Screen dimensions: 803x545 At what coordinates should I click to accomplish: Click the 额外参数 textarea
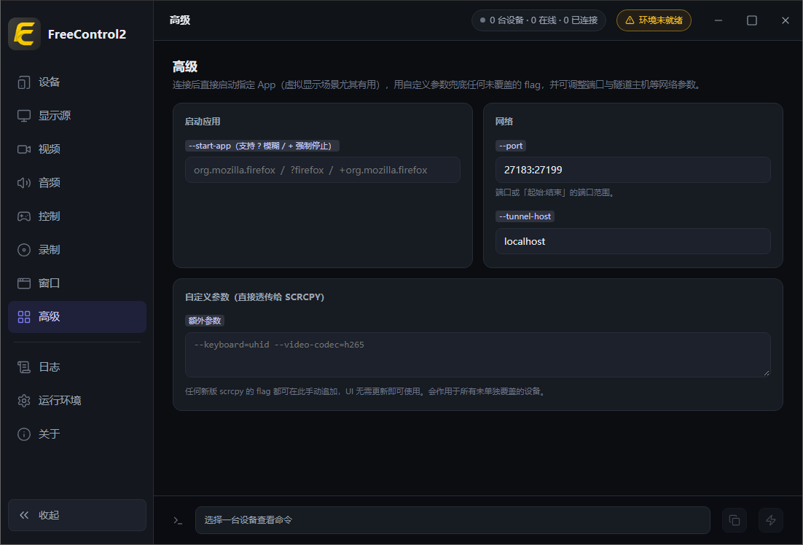[478, 355]
